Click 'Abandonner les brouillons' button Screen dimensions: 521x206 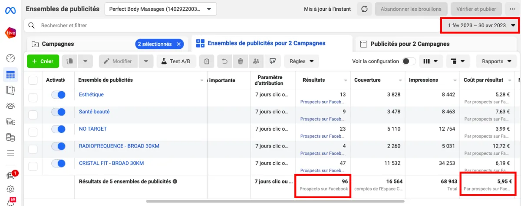tap(411, 9)
